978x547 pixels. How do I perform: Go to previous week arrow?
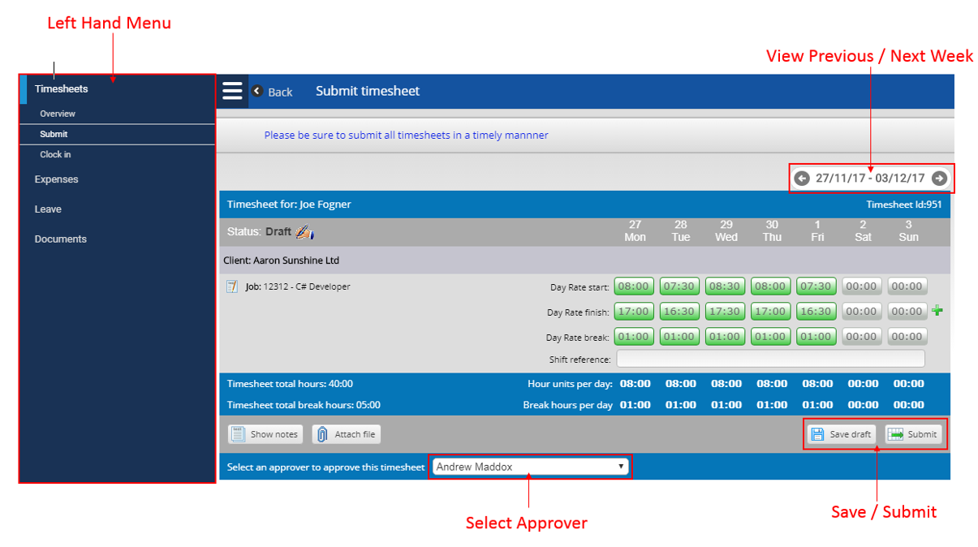click(802, 179)
